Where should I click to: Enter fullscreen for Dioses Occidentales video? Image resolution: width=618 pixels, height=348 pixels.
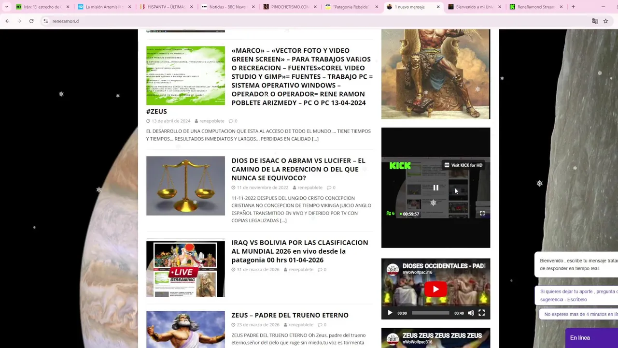click(481, 313)
